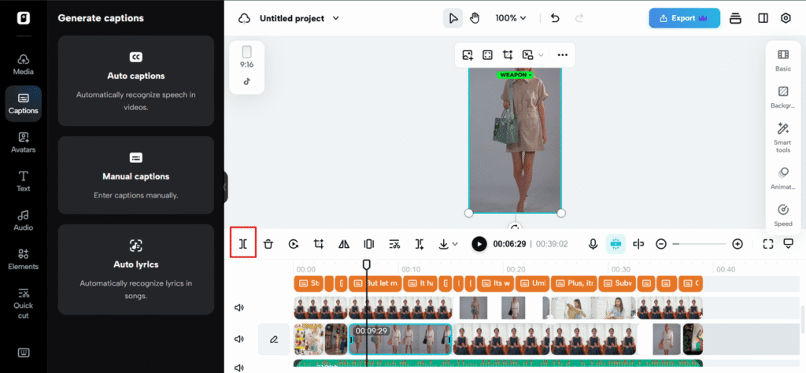Open the download options dropdown arrow
This screenshot has width=806, height=373.
coord(454,245)
